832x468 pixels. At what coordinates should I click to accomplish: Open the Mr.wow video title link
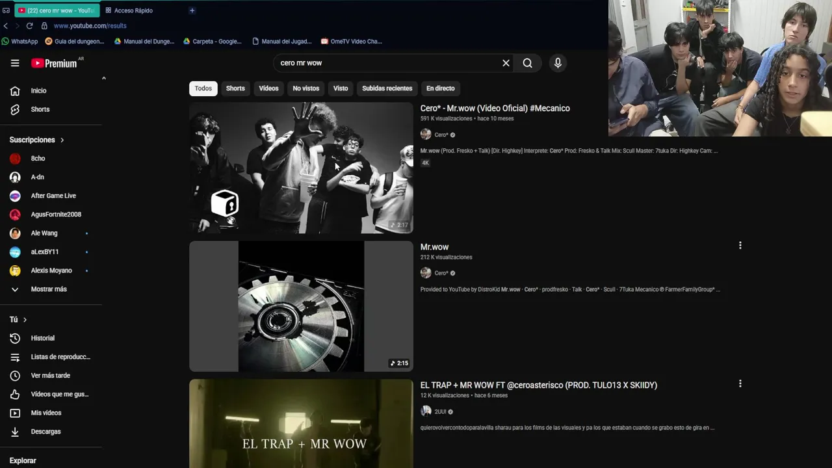[434, 247]
